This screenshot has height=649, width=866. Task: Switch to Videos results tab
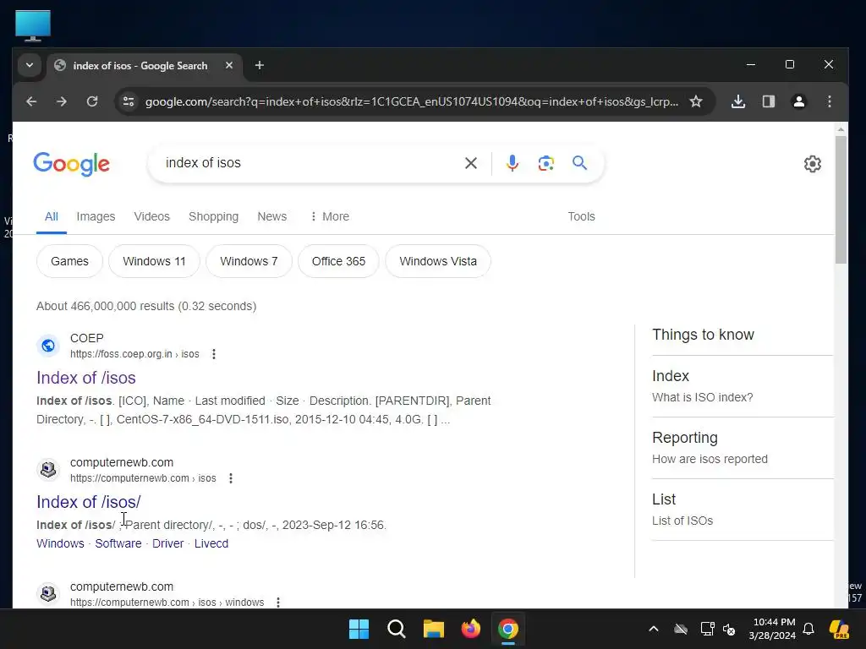pos(152,216)
